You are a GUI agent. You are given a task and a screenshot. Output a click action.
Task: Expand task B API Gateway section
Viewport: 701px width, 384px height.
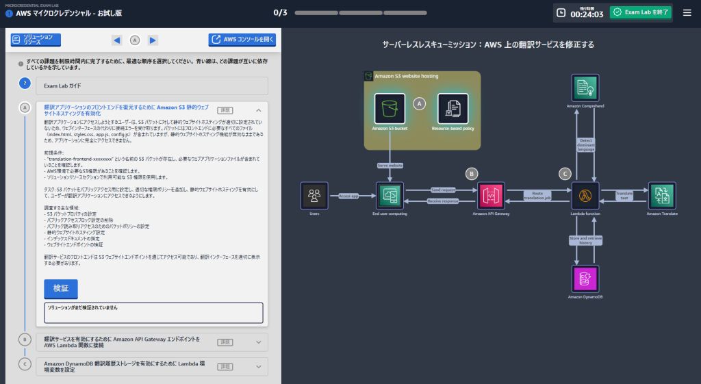(x=258, y=342)
